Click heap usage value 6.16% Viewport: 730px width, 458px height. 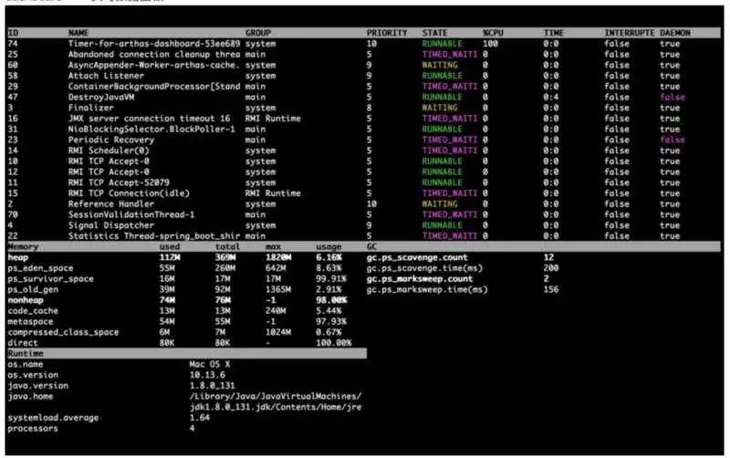pyautogui.click(x=328, y=257)
